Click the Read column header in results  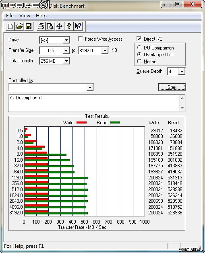coord(173,123)
